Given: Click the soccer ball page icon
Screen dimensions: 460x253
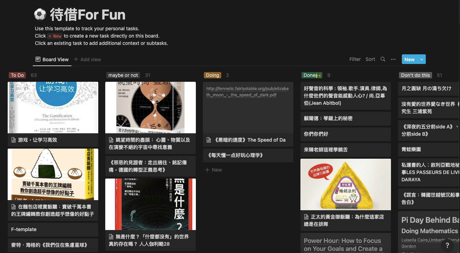Looking at the screenshot, I should (40, 15).
